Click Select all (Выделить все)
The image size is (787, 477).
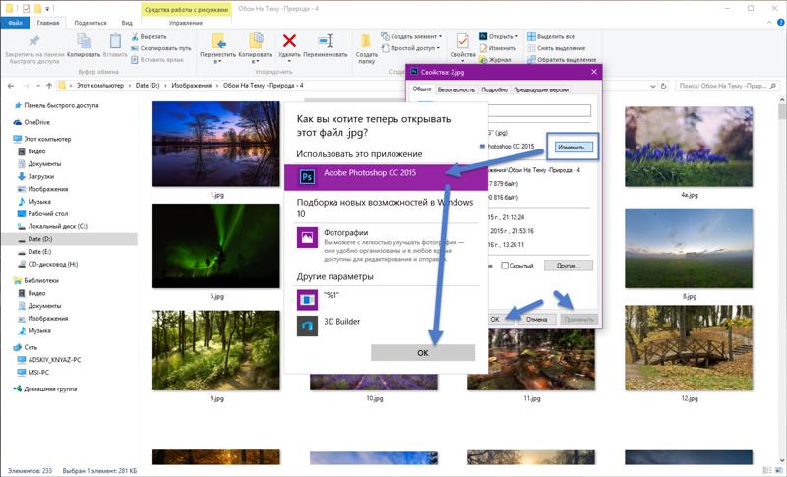pyautogui.click(x=551, y=36)
